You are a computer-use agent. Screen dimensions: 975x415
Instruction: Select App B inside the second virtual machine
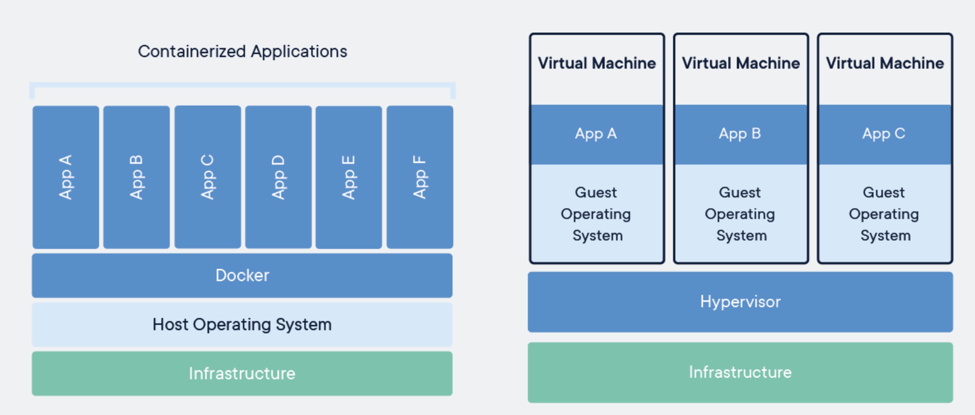(x=740, y=134)
